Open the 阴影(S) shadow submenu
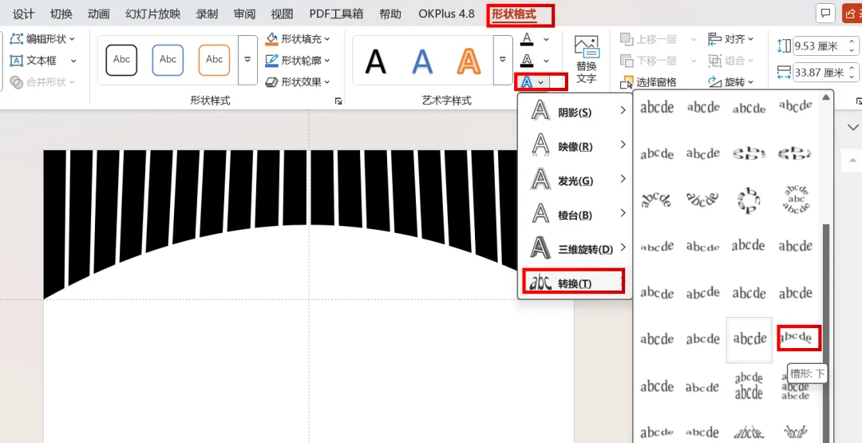862x443 pixels. click(575, 112)
